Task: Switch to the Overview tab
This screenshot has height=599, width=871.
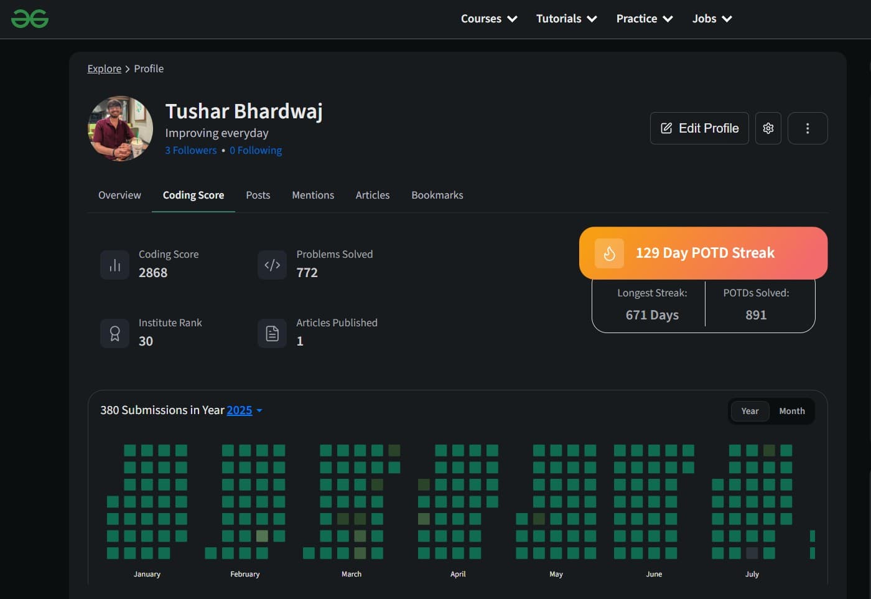Action: click(x=119, y=195)
